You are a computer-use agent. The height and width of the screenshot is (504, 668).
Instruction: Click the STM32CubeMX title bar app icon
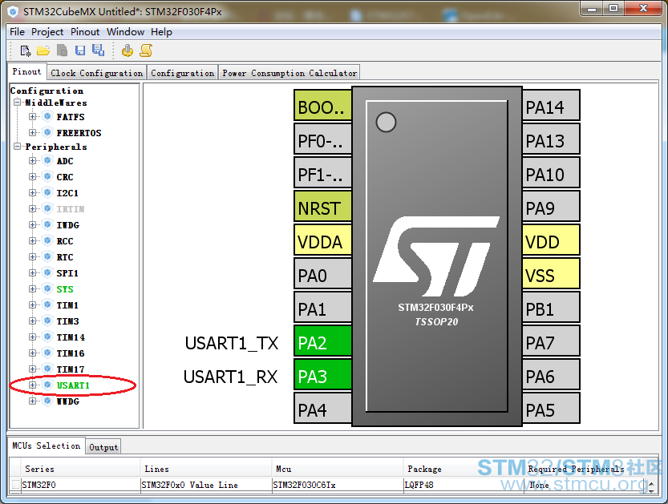(x=13, y=11)
